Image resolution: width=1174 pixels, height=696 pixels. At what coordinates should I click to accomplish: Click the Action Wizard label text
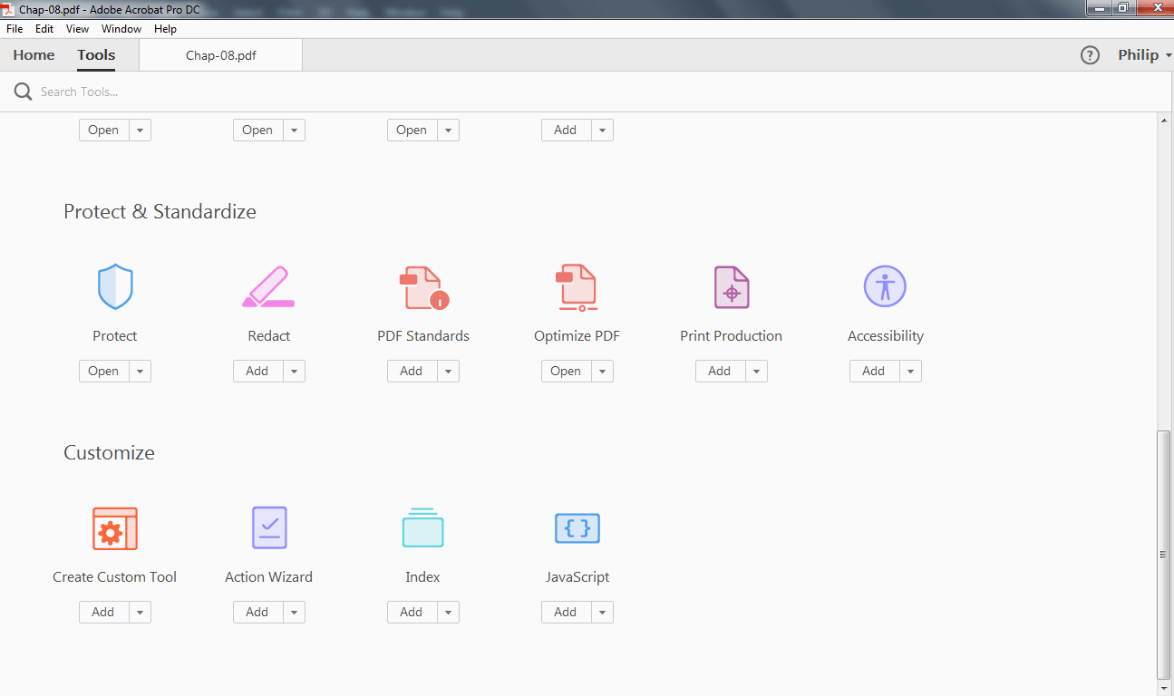(x=269, y=577)
